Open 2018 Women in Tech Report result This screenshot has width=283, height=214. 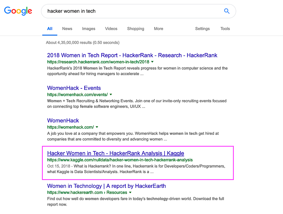pyautogui.click(x=132, y=55)
